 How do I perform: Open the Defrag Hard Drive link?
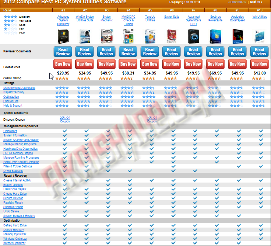[15, 225]
